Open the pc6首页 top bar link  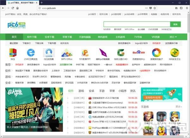coord(92,14)
